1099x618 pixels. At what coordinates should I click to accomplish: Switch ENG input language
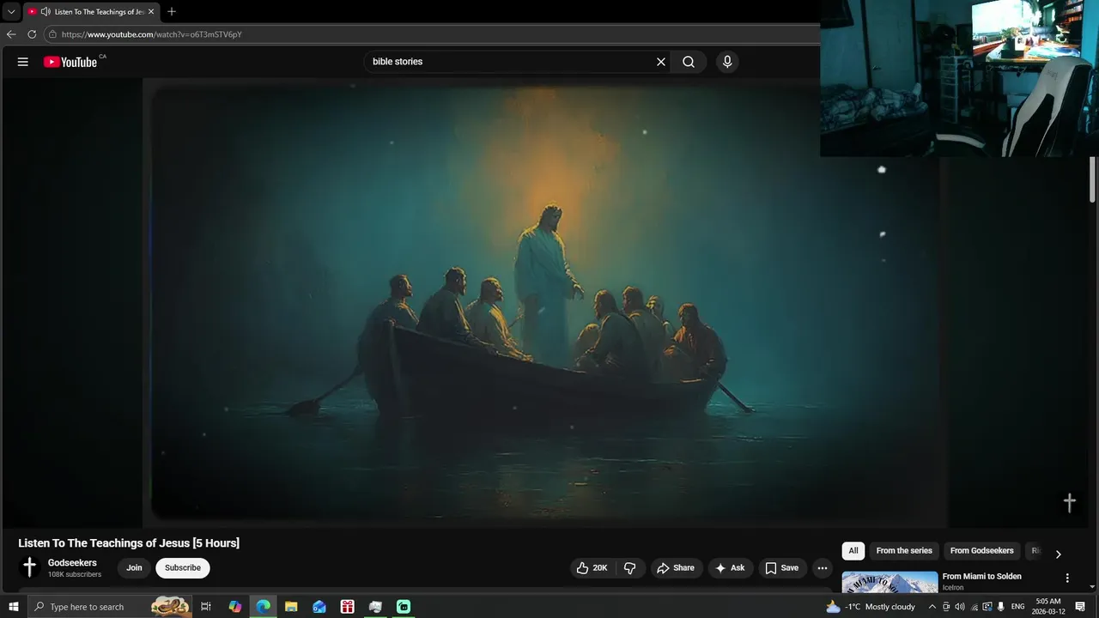point(1018,607)
